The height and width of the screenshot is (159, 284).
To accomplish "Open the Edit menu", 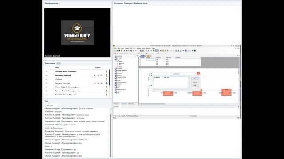I will pyautogui.click(x=119, y=48).
